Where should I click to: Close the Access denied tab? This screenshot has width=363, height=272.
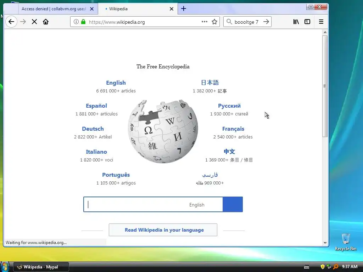point(92,9)
